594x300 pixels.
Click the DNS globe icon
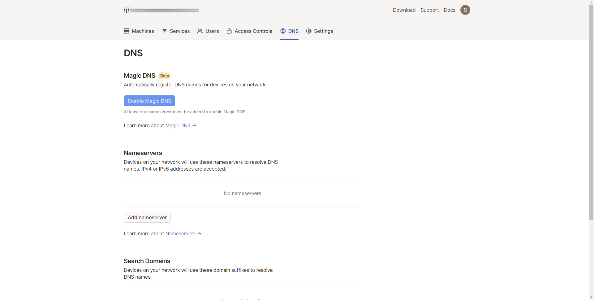[283, 31]
